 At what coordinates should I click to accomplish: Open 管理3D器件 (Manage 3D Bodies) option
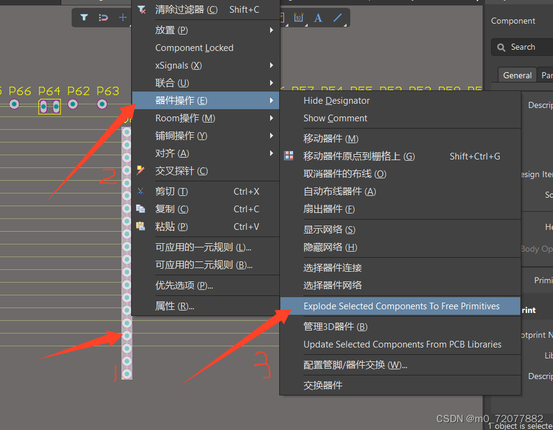[x=335, y=327]
